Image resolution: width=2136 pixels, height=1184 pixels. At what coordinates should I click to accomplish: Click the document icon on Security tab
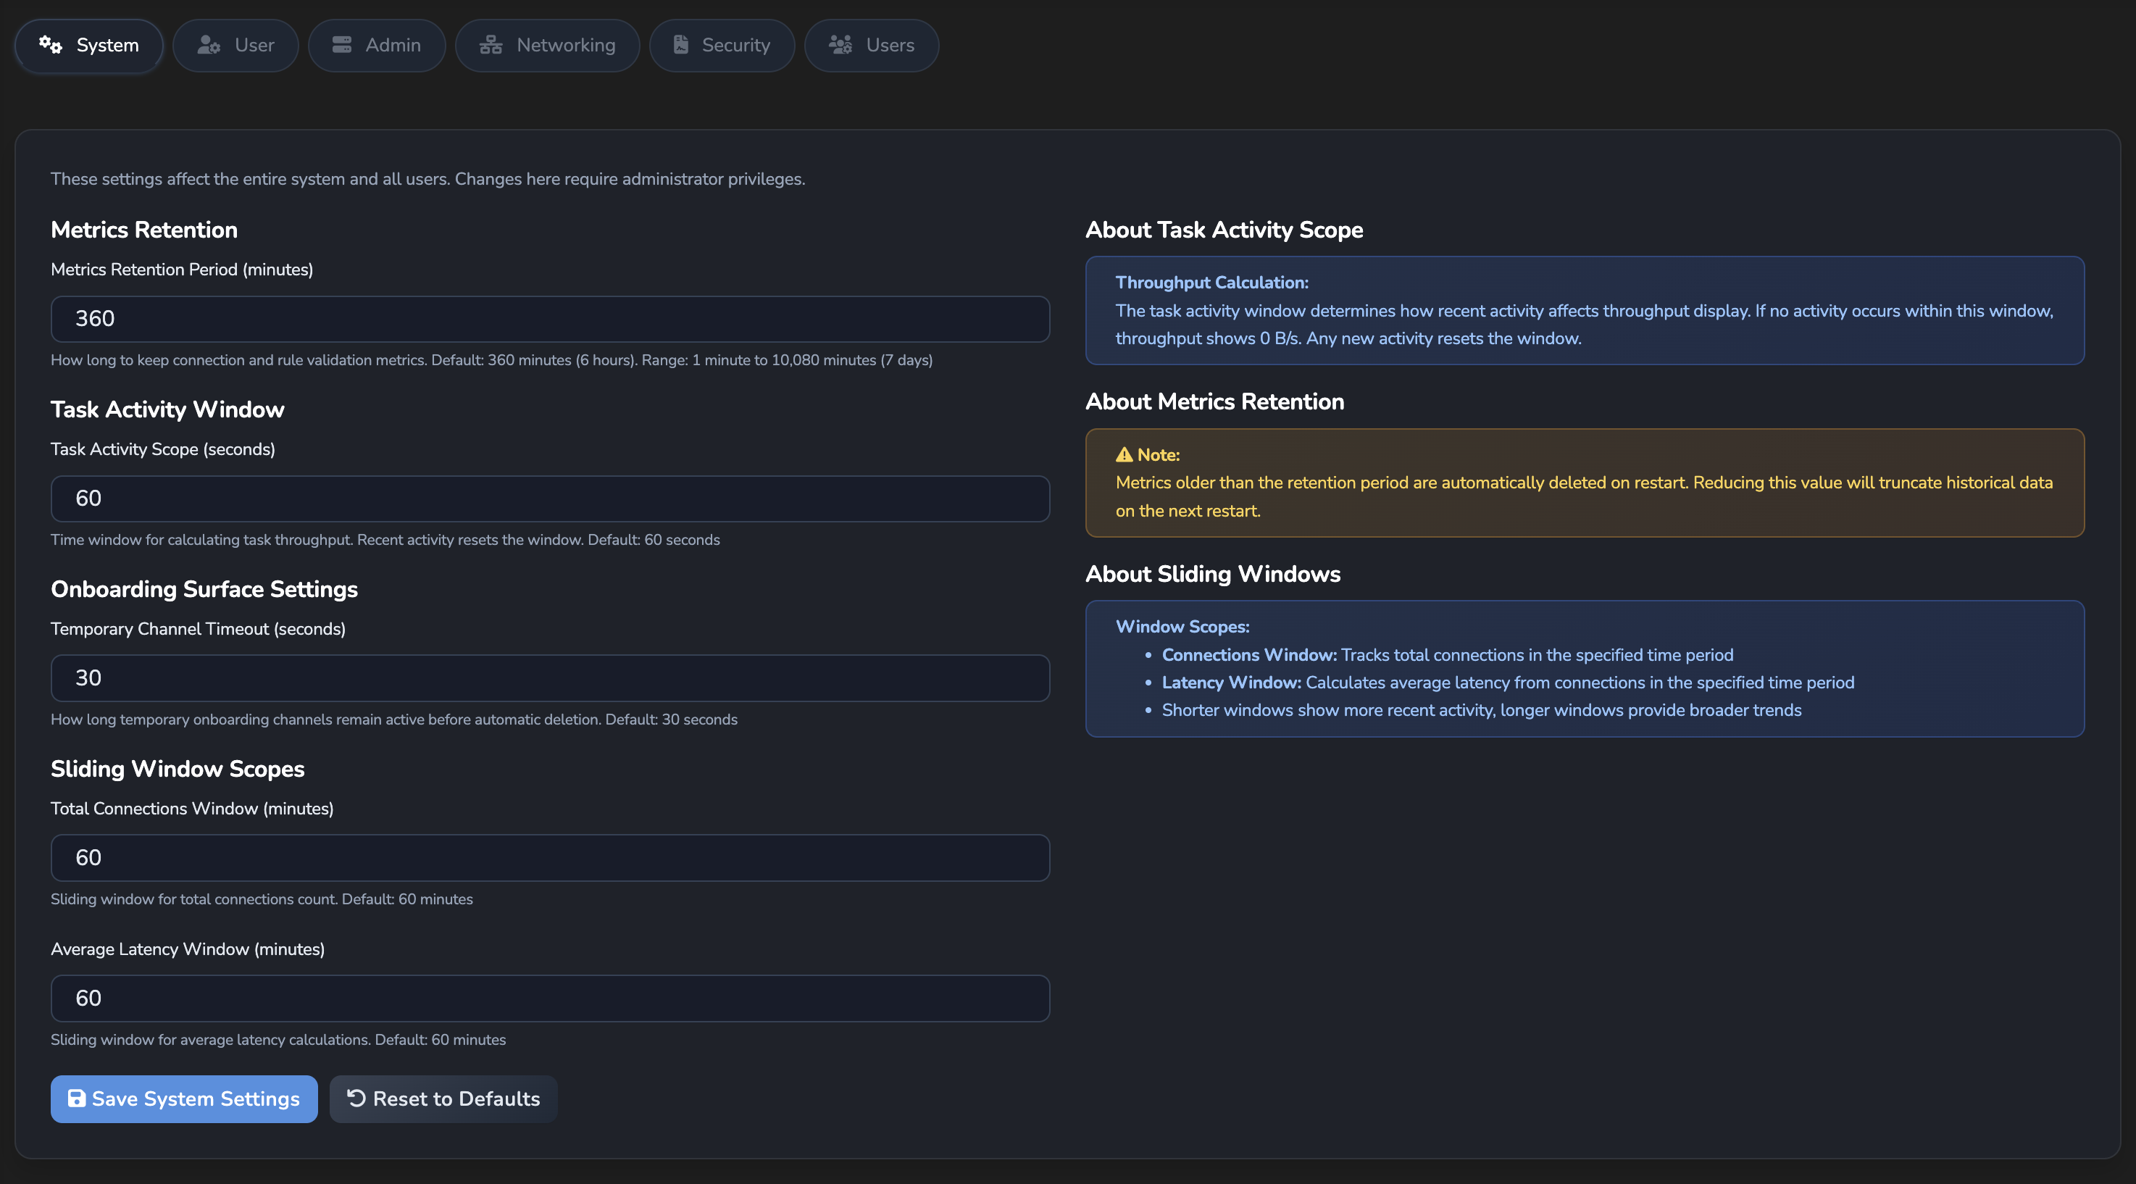681,45
